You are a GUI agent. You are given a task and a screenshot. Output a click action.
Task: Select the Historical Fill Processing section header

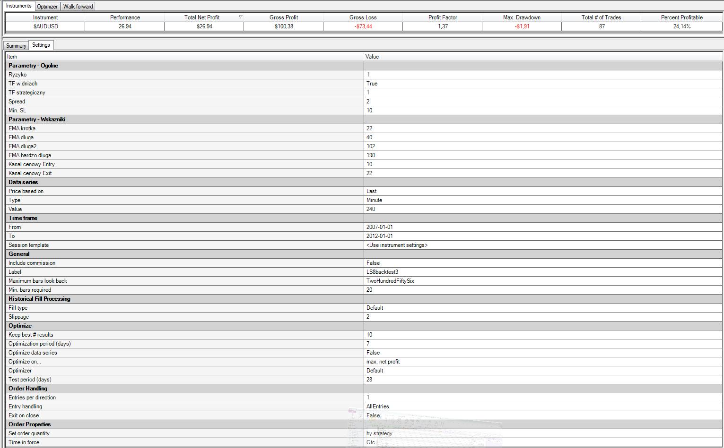[x=39, y=299]
